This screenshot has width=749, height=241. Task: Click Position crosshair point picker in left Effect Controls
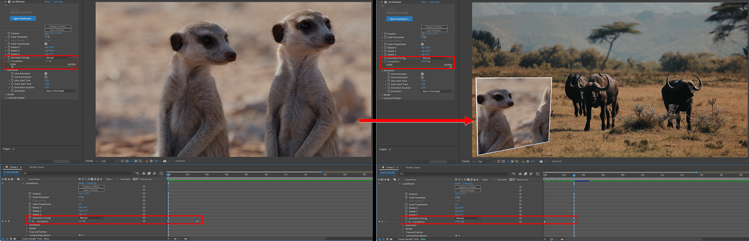(47, 34)
